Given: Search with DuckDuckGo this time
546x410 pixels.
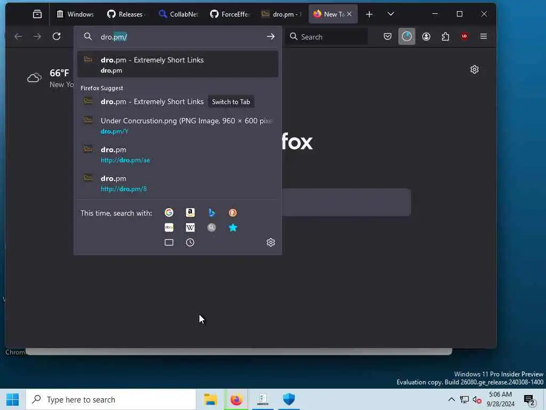Looking at the screenshot, I should [x=232, y=212].
